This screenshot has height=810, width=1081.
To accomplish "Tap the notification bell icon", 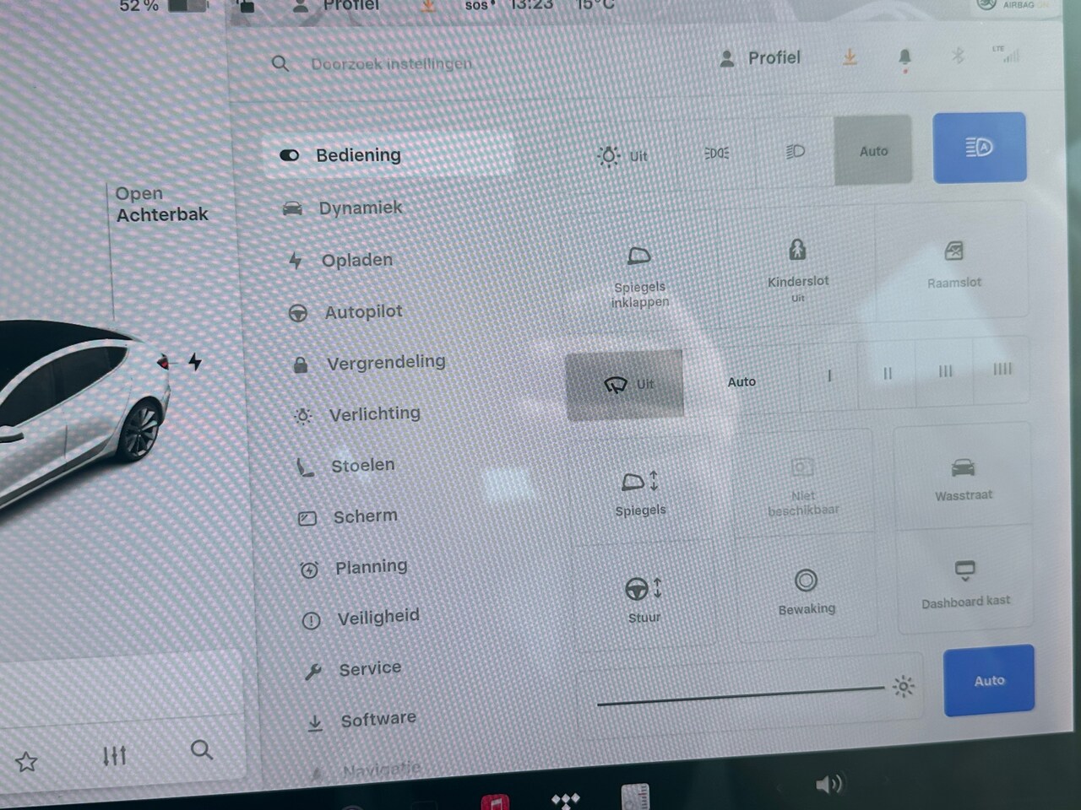I will point(904,57).
